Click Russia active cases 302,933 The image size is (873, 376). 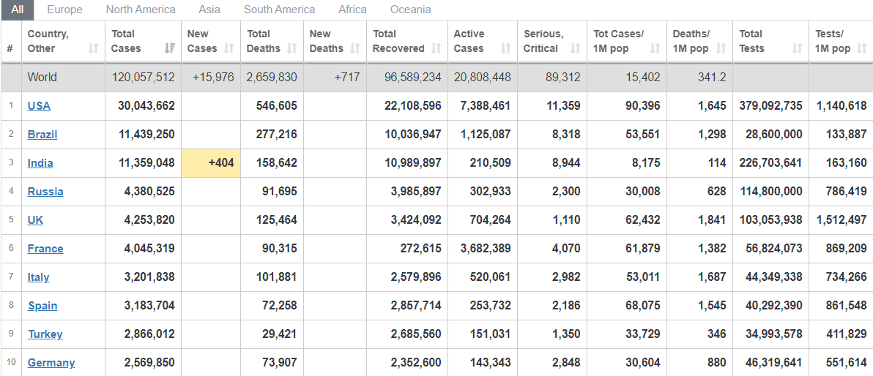(489, 192)
